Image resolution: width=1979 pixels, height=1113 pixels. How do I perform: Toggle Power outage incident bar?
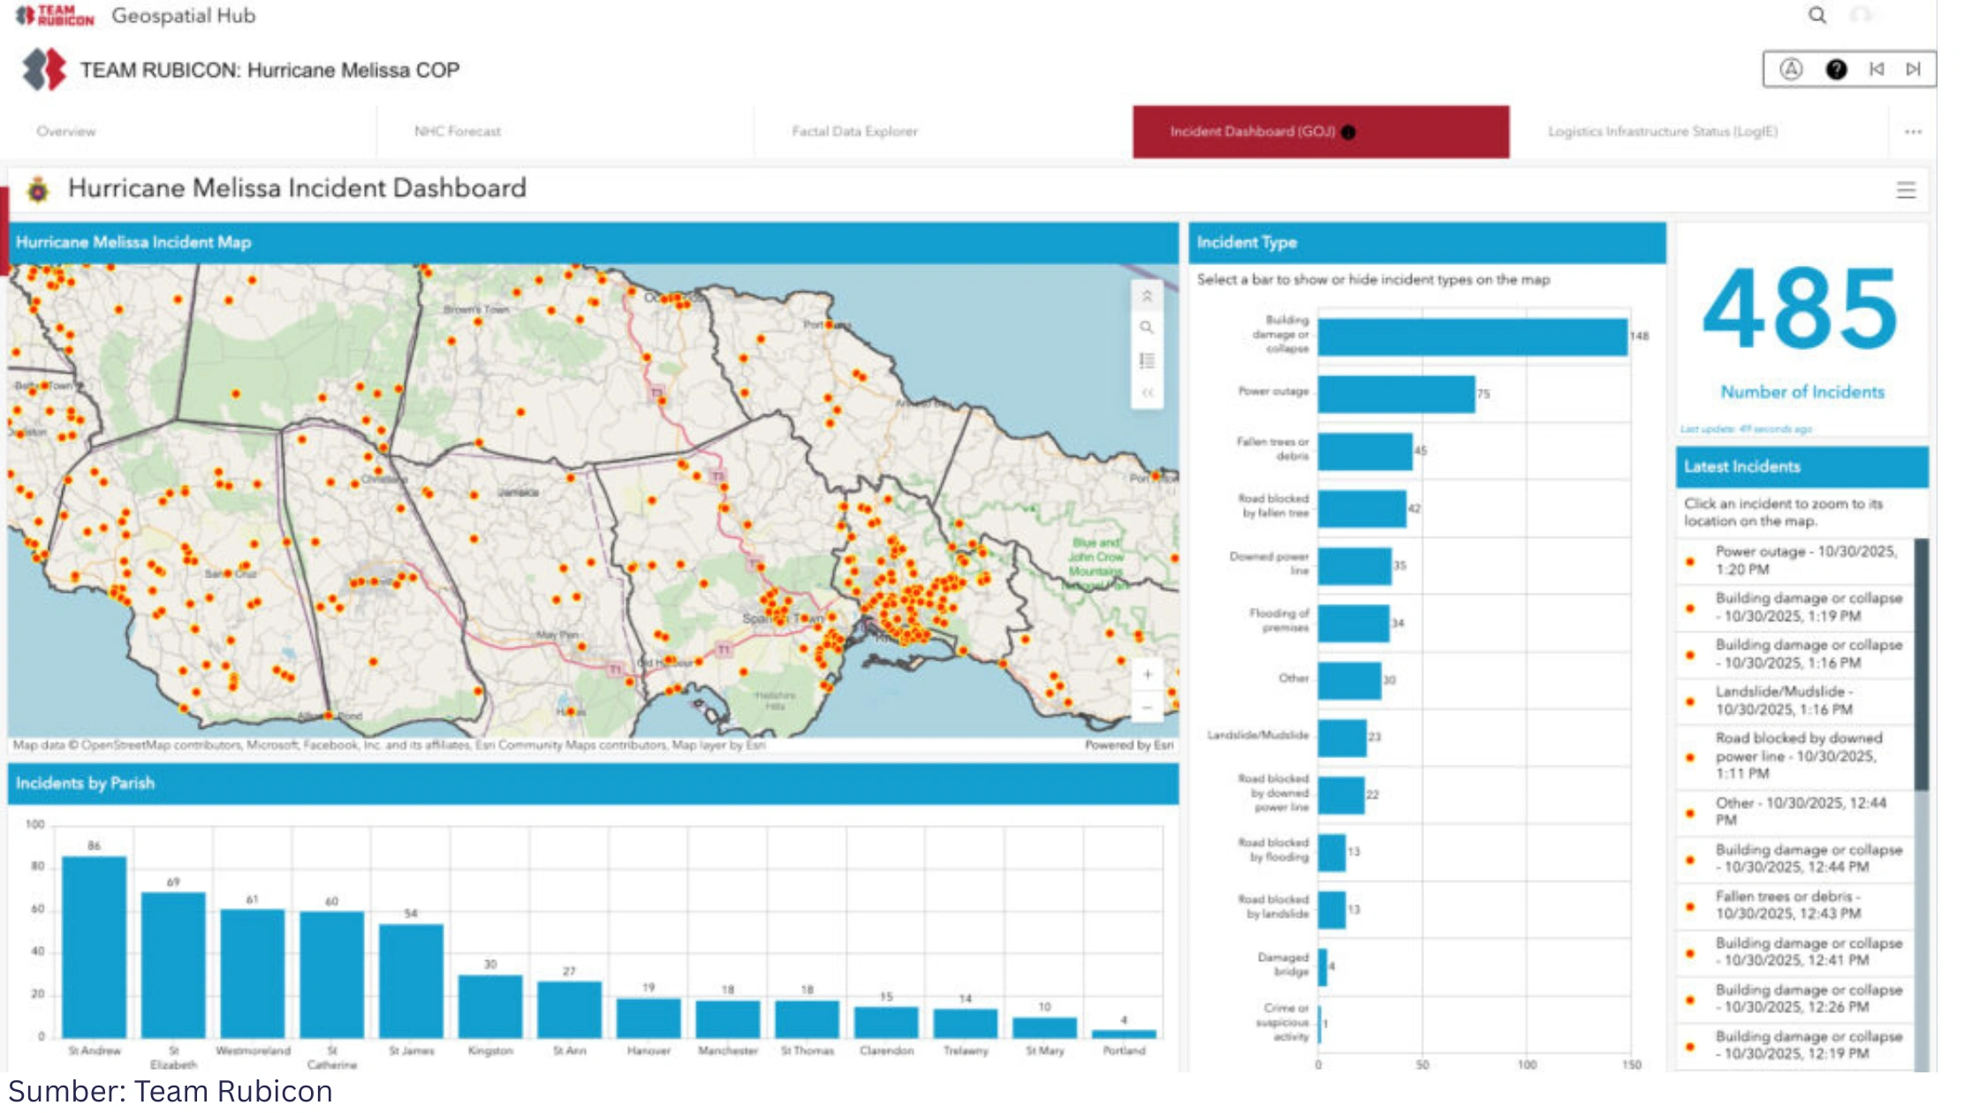click(x=1396, y=394)
